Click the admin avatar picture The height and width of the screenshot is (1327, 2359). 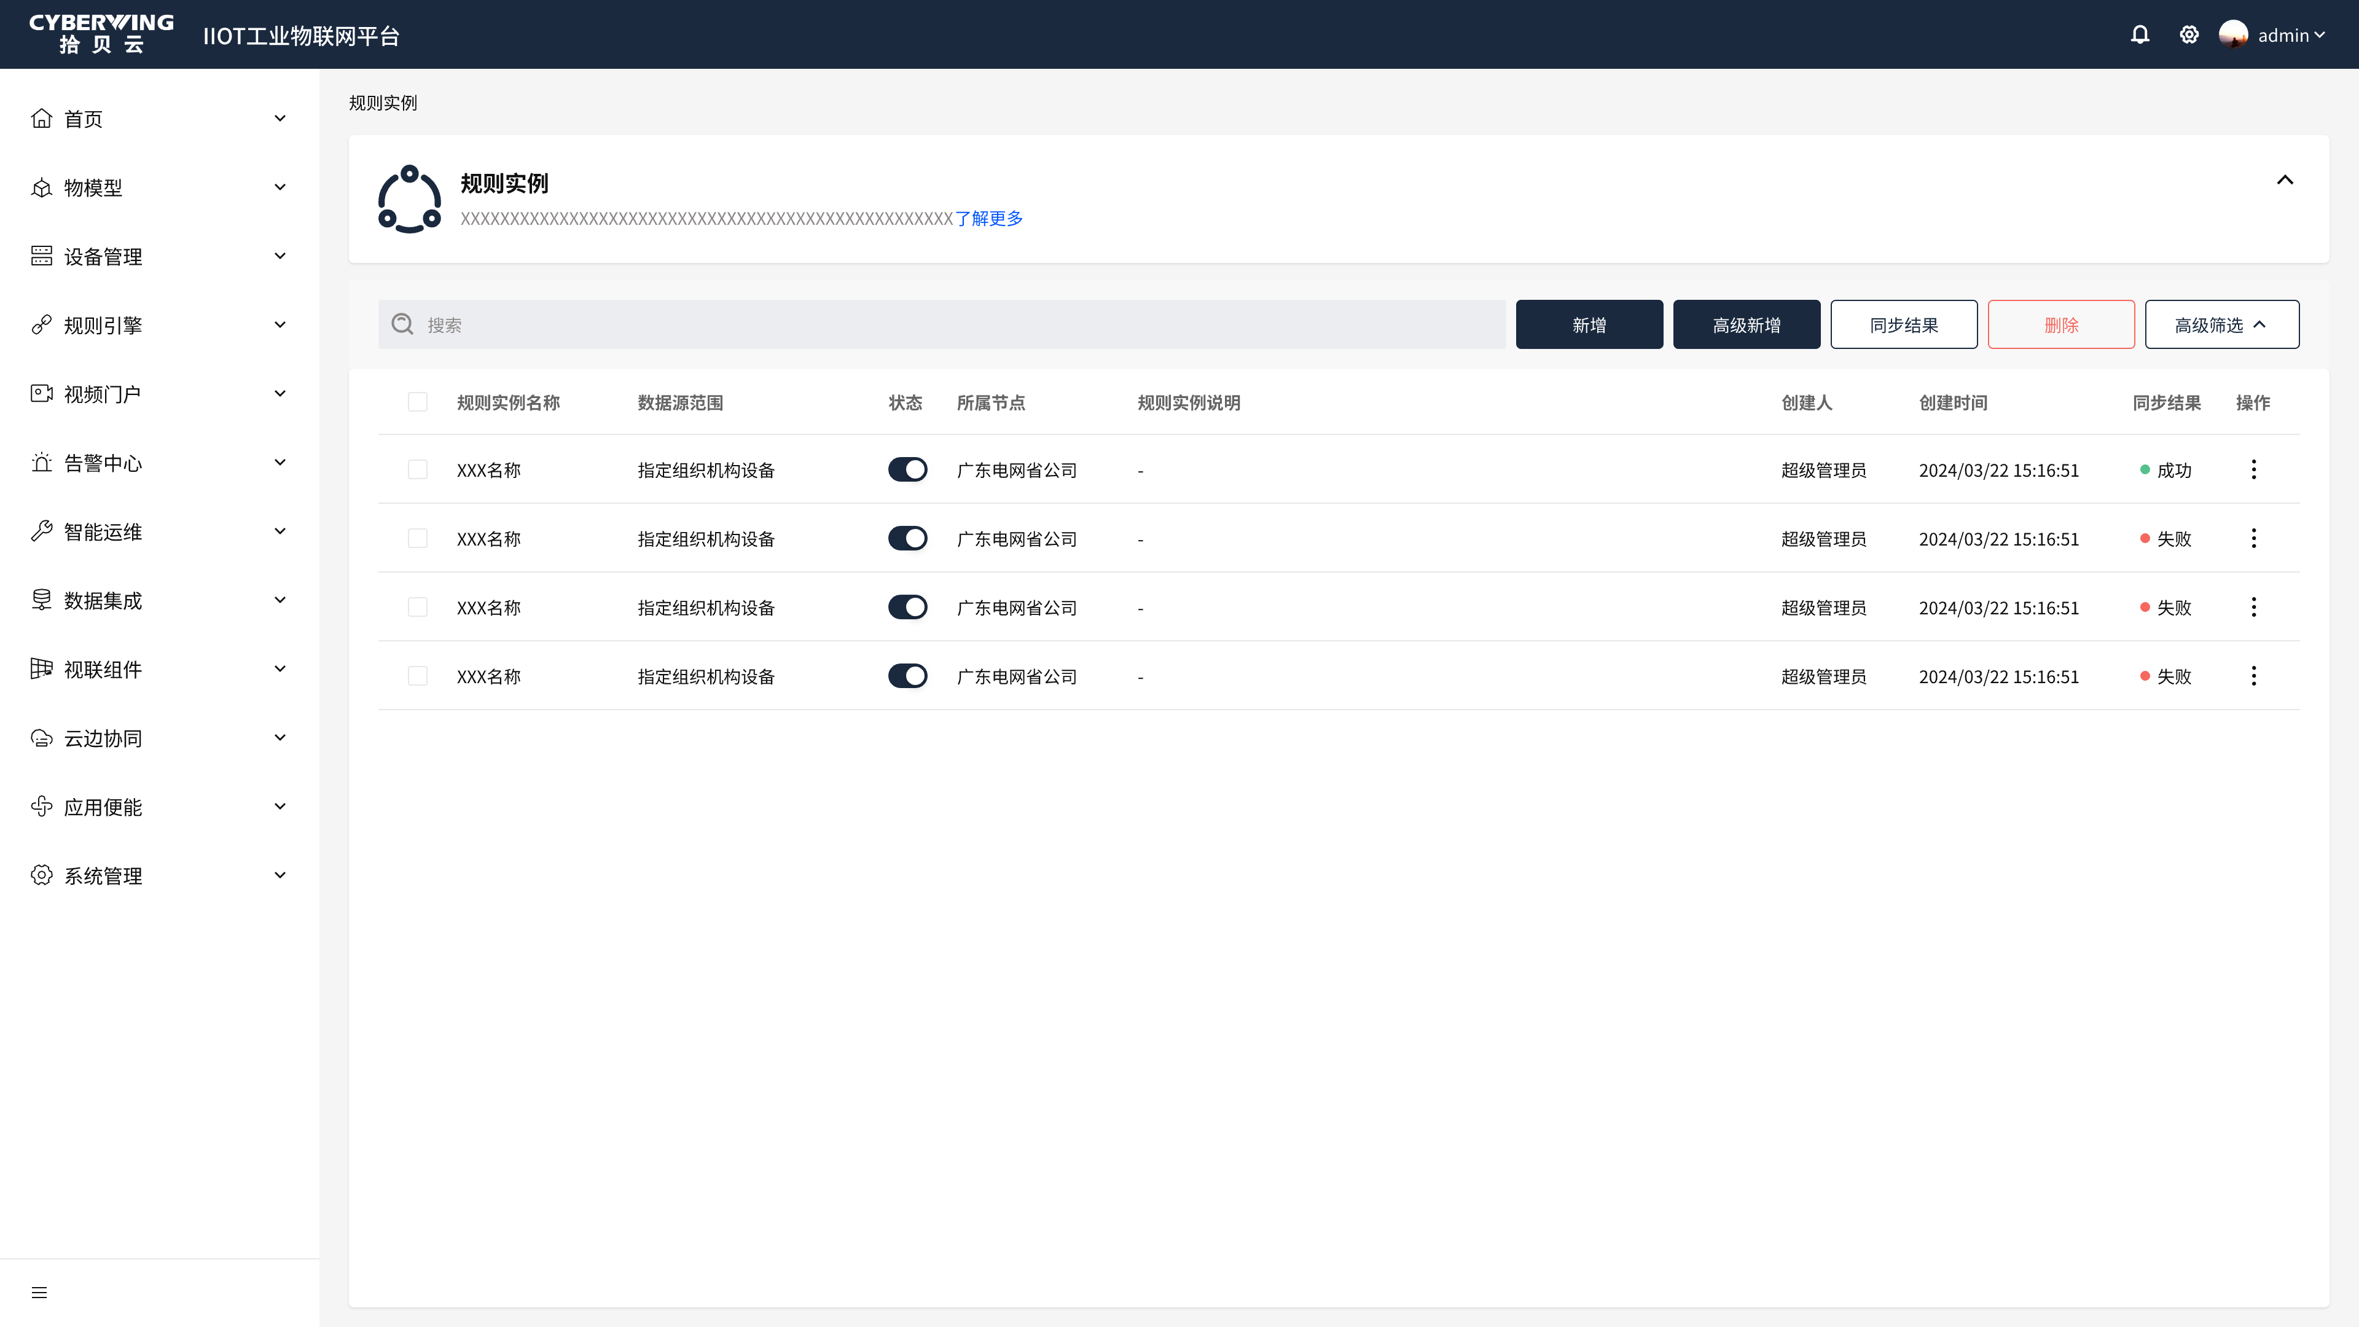[x=2232, y=35]
